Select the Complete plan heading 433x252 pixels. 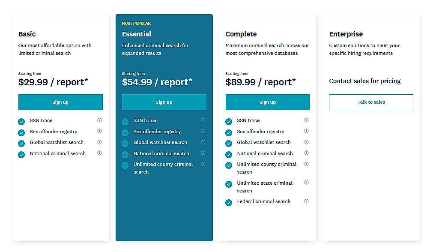tap(241, 34)
